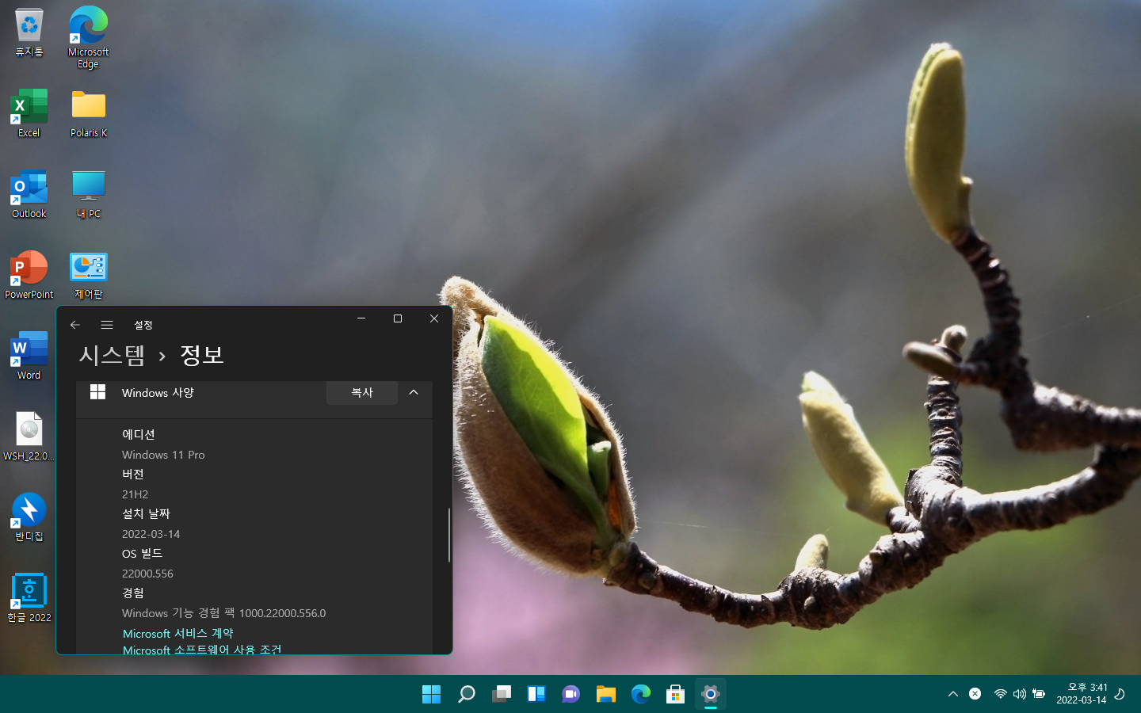This screenshot has width=1141, height=713.
Task: Click the 버전 label
Action: [x=133, y=474]
